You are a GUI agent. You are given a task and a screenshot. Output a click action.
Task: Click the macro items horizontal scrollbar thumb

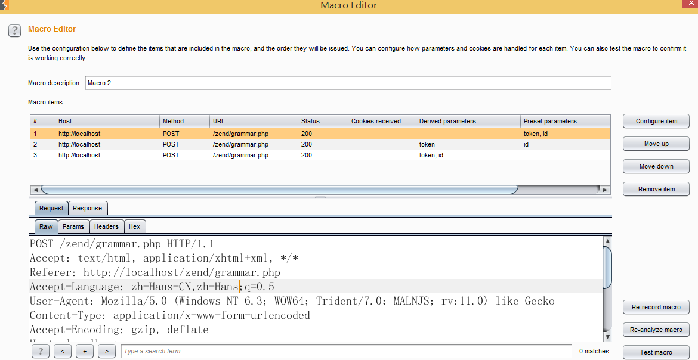click(x=279, y=190)
